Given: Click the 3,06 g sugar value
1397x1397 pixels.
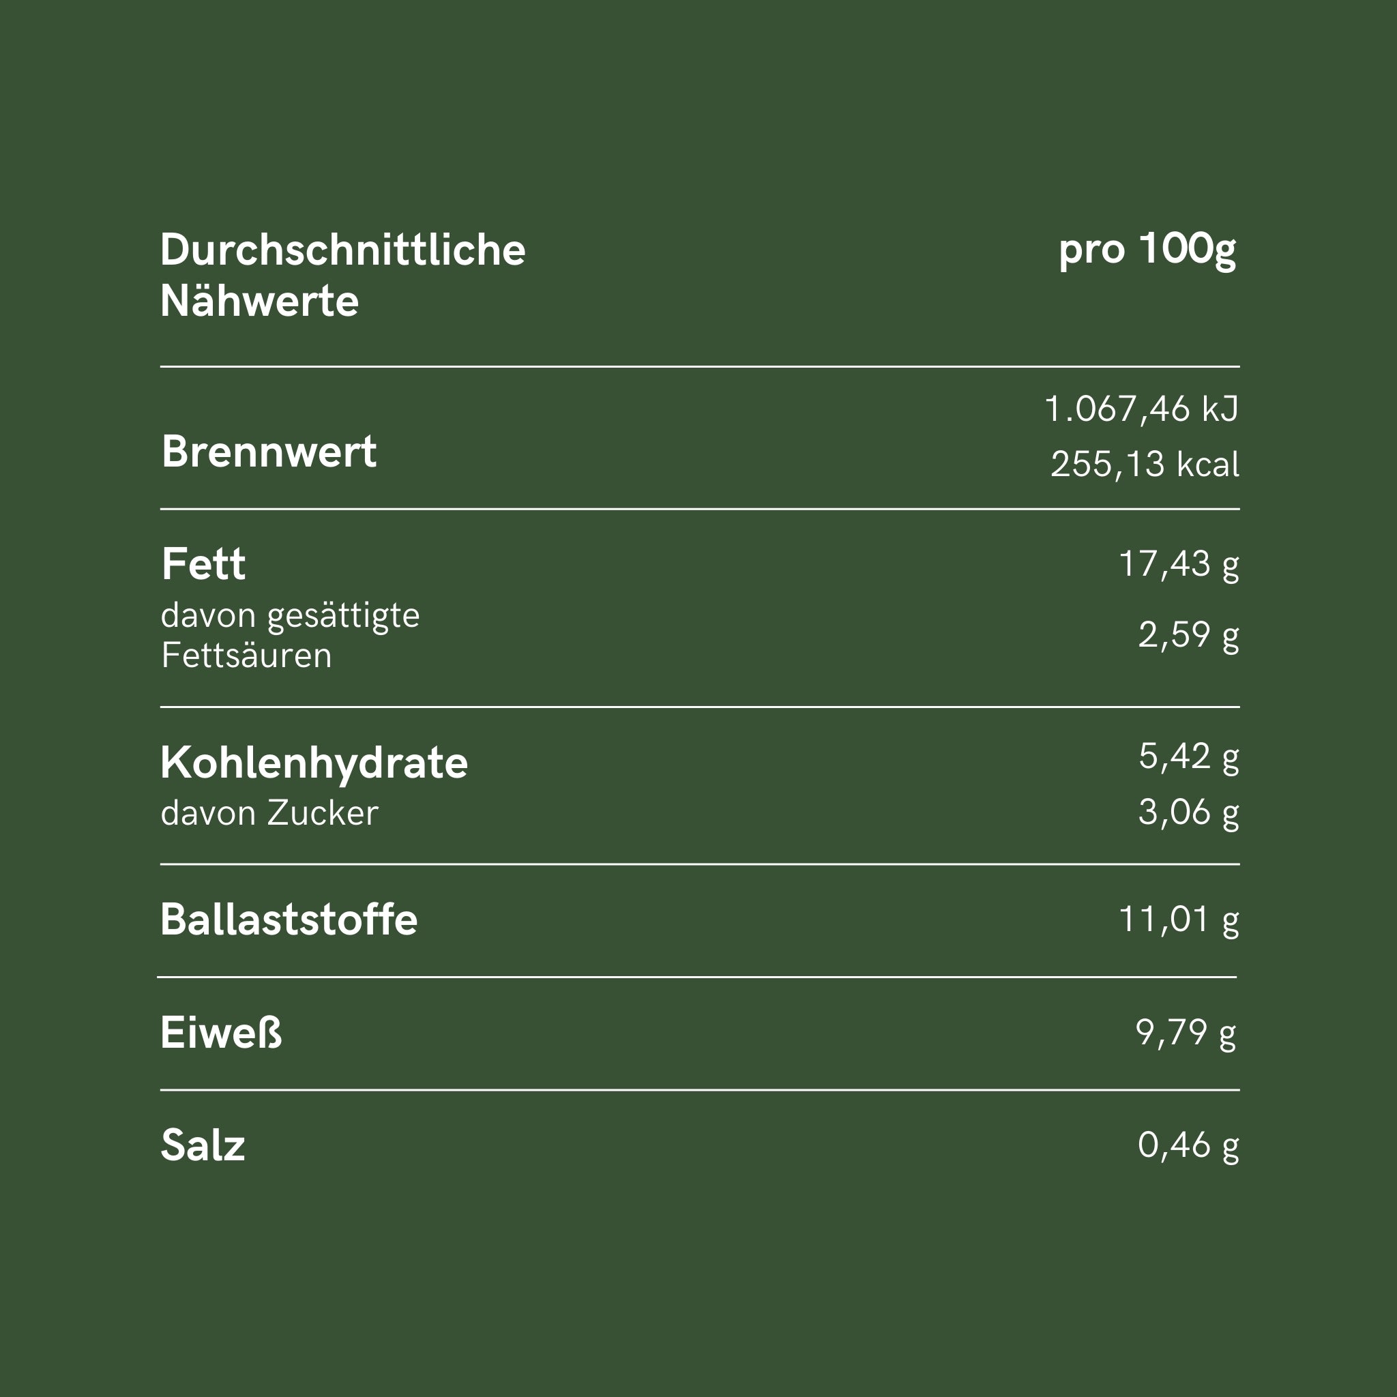Looking at the screenshot, I should pos(1188,812).
